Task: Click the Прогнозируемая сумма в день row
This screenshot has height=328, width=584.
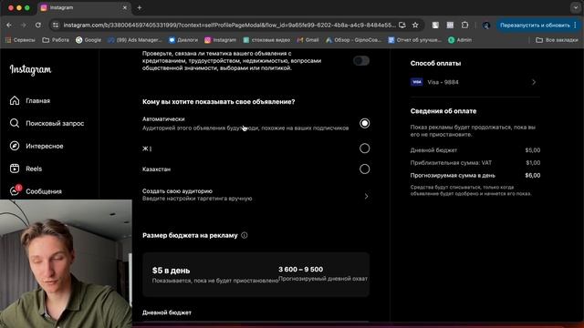Action: tap(475, 175)
